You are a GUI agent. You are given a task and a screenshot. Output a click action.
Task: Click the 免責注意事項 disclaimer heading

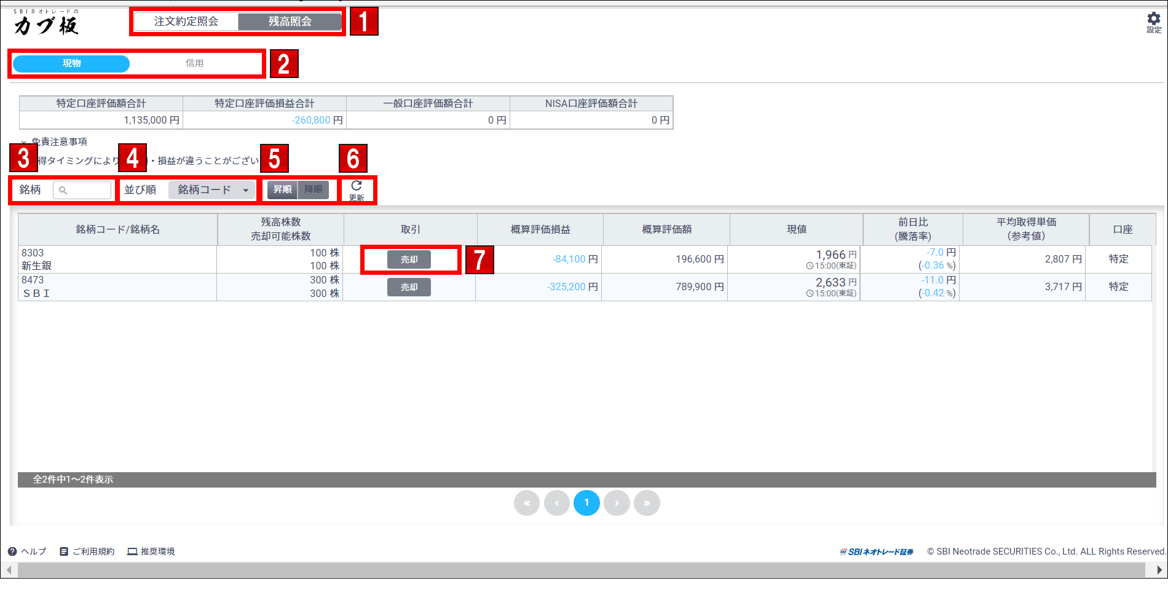[59, 141]
